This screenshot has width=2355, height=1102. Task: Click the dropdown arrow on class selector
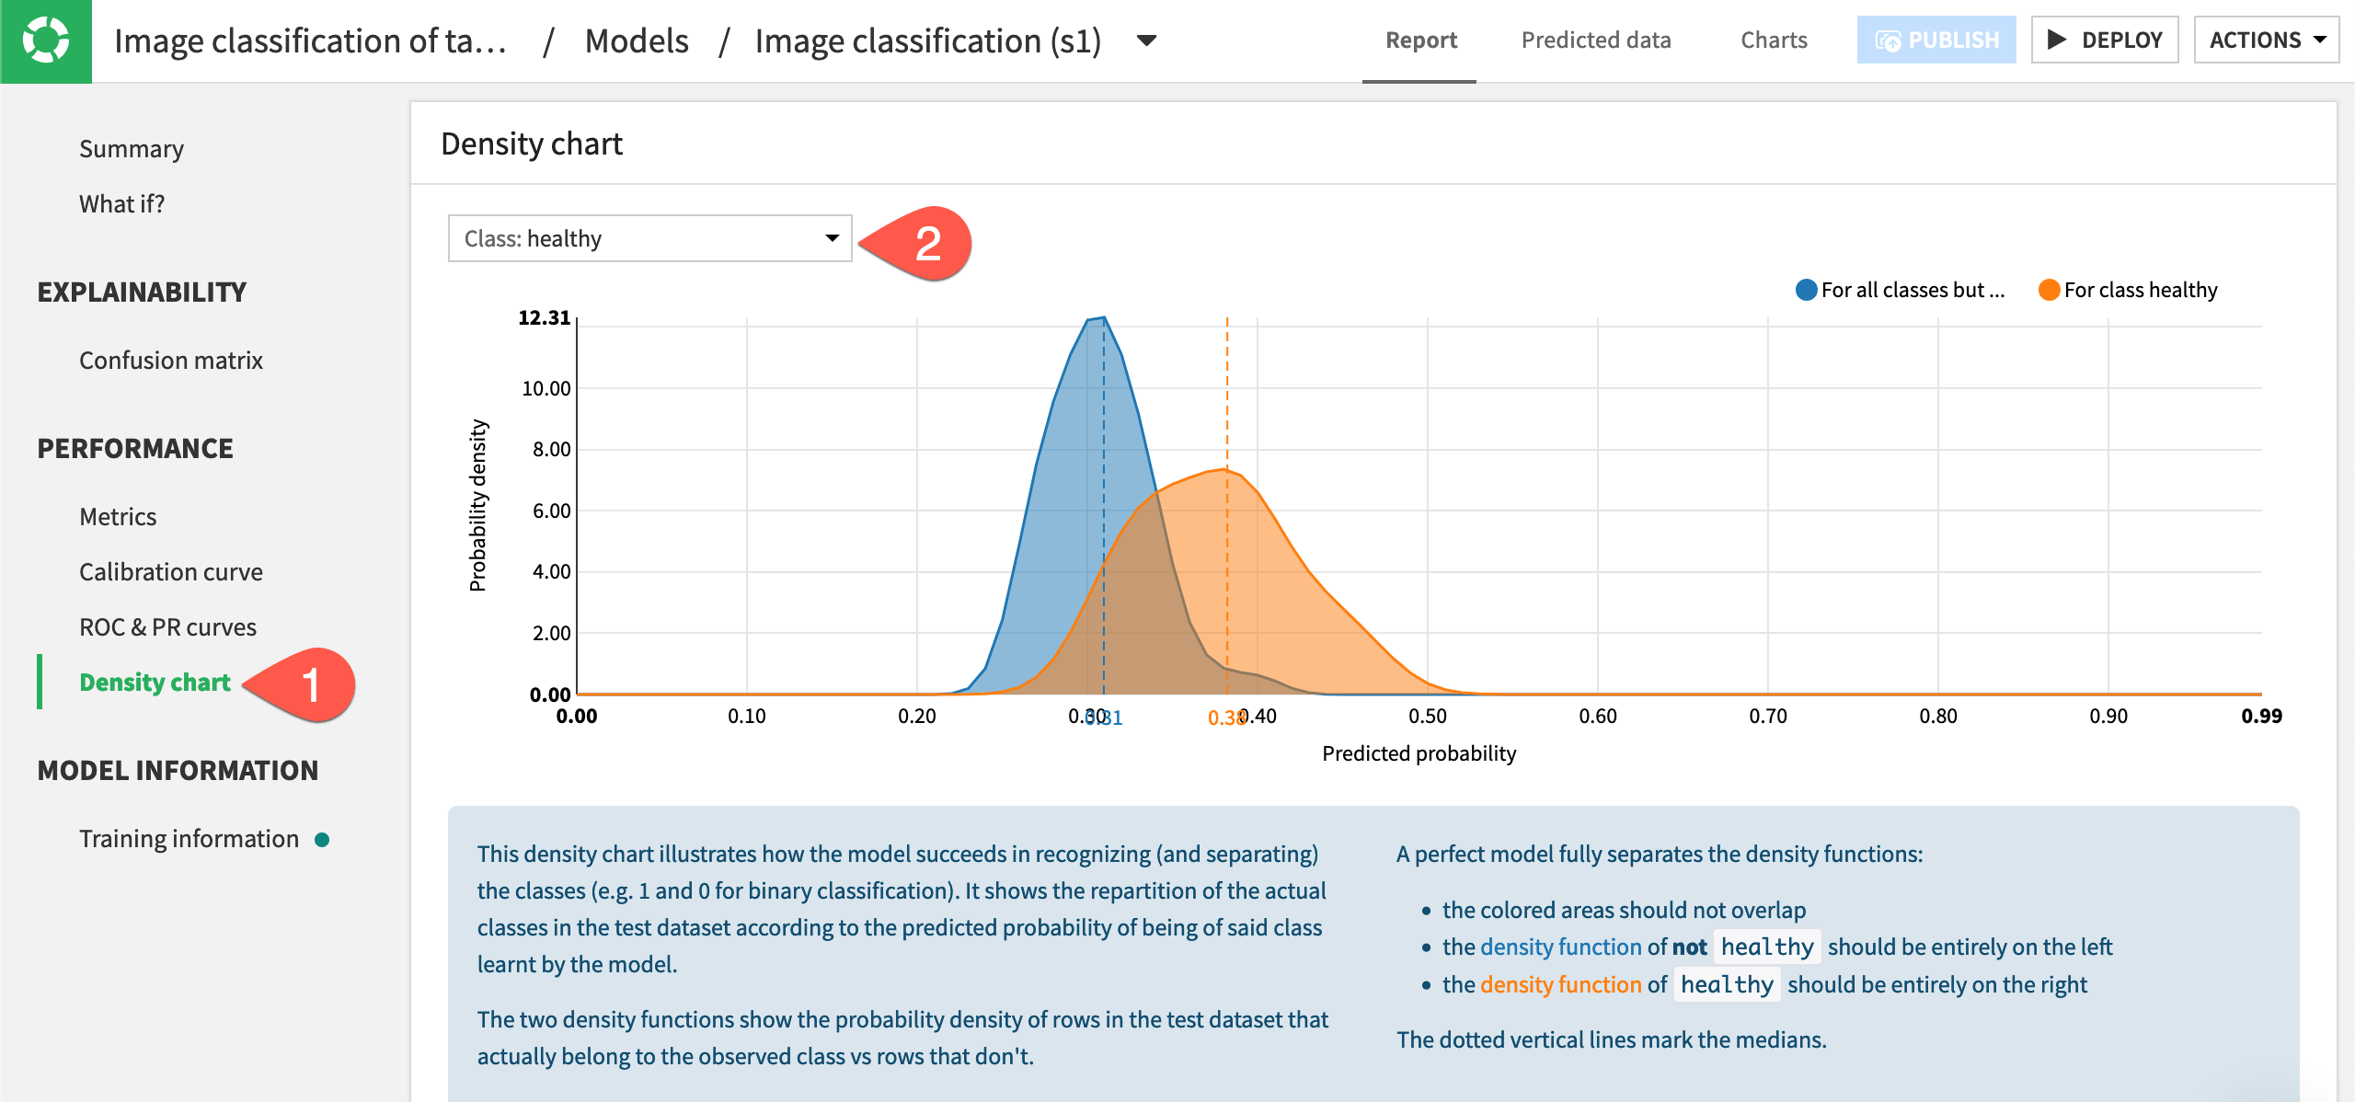835,237
